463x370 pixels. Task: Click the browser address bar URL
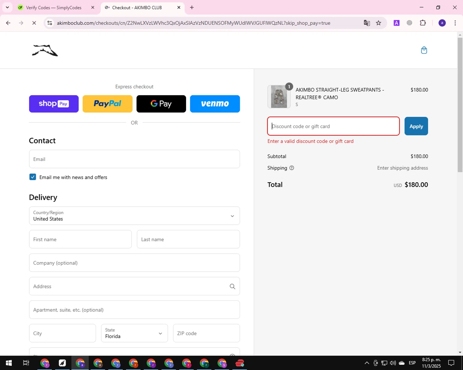[x=194, y=23]
